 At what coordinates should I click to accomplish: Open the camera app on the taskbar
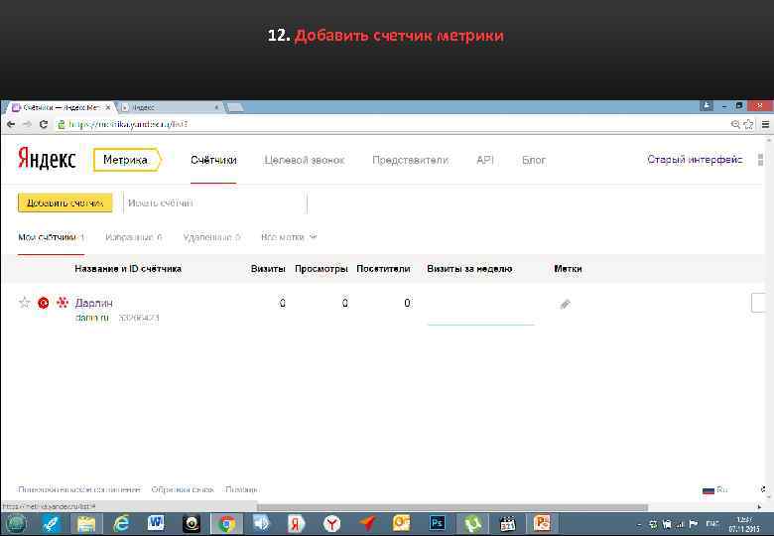point(192,524)
